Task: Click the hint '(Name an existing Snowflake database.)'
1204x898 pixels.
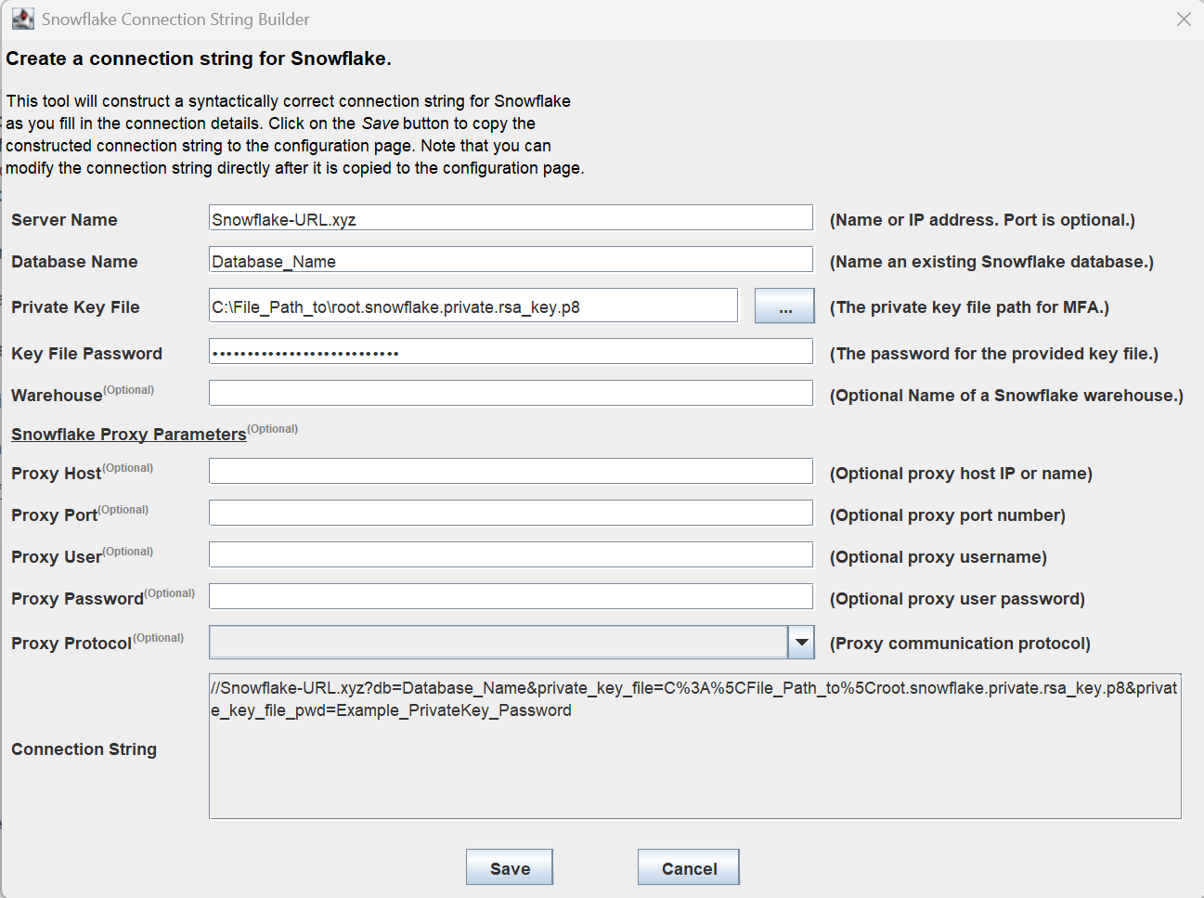Action: click(991, 262)
